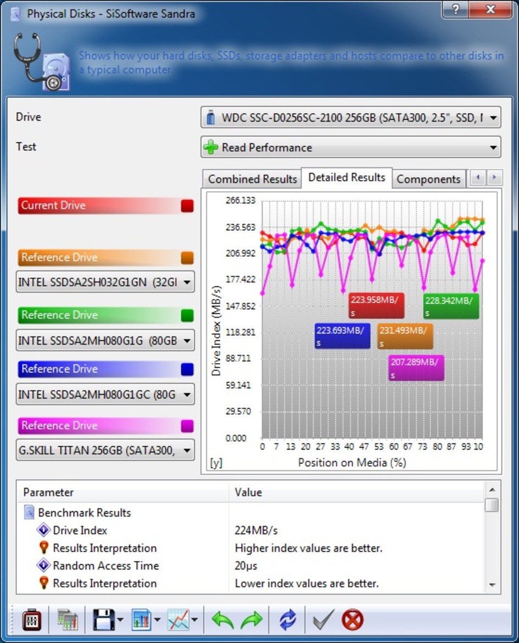The image size is (519, 643).
Task: Click the [y] axis toggle on chart
Action: [216, 463]
